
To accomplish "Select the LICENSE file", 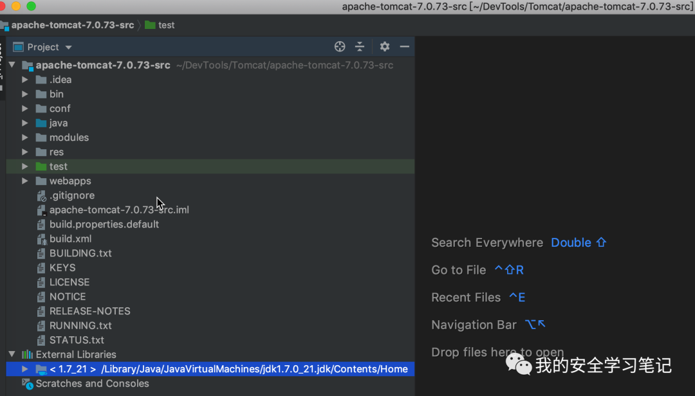I will (69, 282).
